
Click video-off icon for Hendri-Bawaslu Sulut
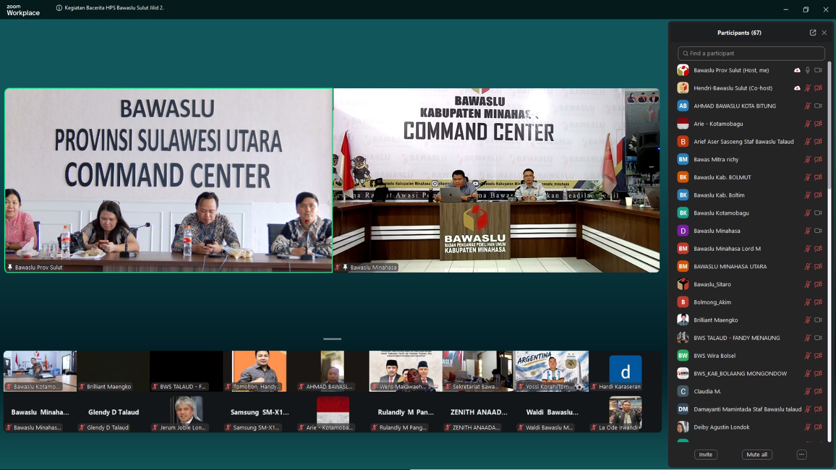(x=818, y=88)
